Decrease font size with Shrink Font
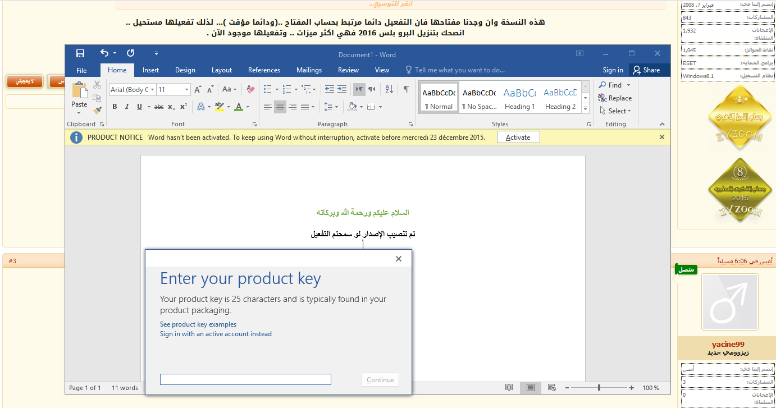 (x=210, y=89)
